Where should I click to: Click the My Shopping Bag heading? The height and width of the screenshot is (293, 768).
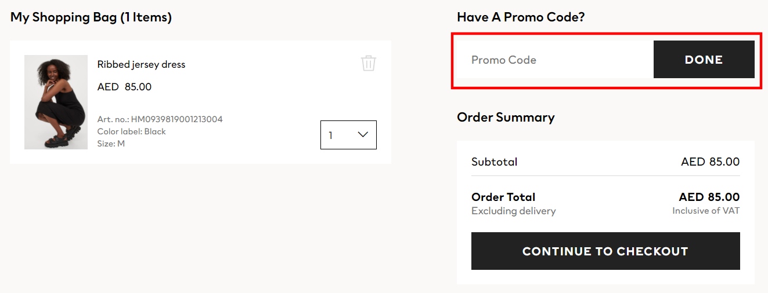pyautogui.click(x=91, y=17)
